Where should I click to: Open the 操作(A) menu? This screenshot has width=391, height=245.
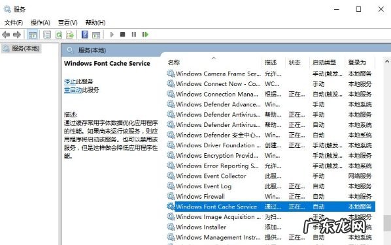tap(41, 23)
